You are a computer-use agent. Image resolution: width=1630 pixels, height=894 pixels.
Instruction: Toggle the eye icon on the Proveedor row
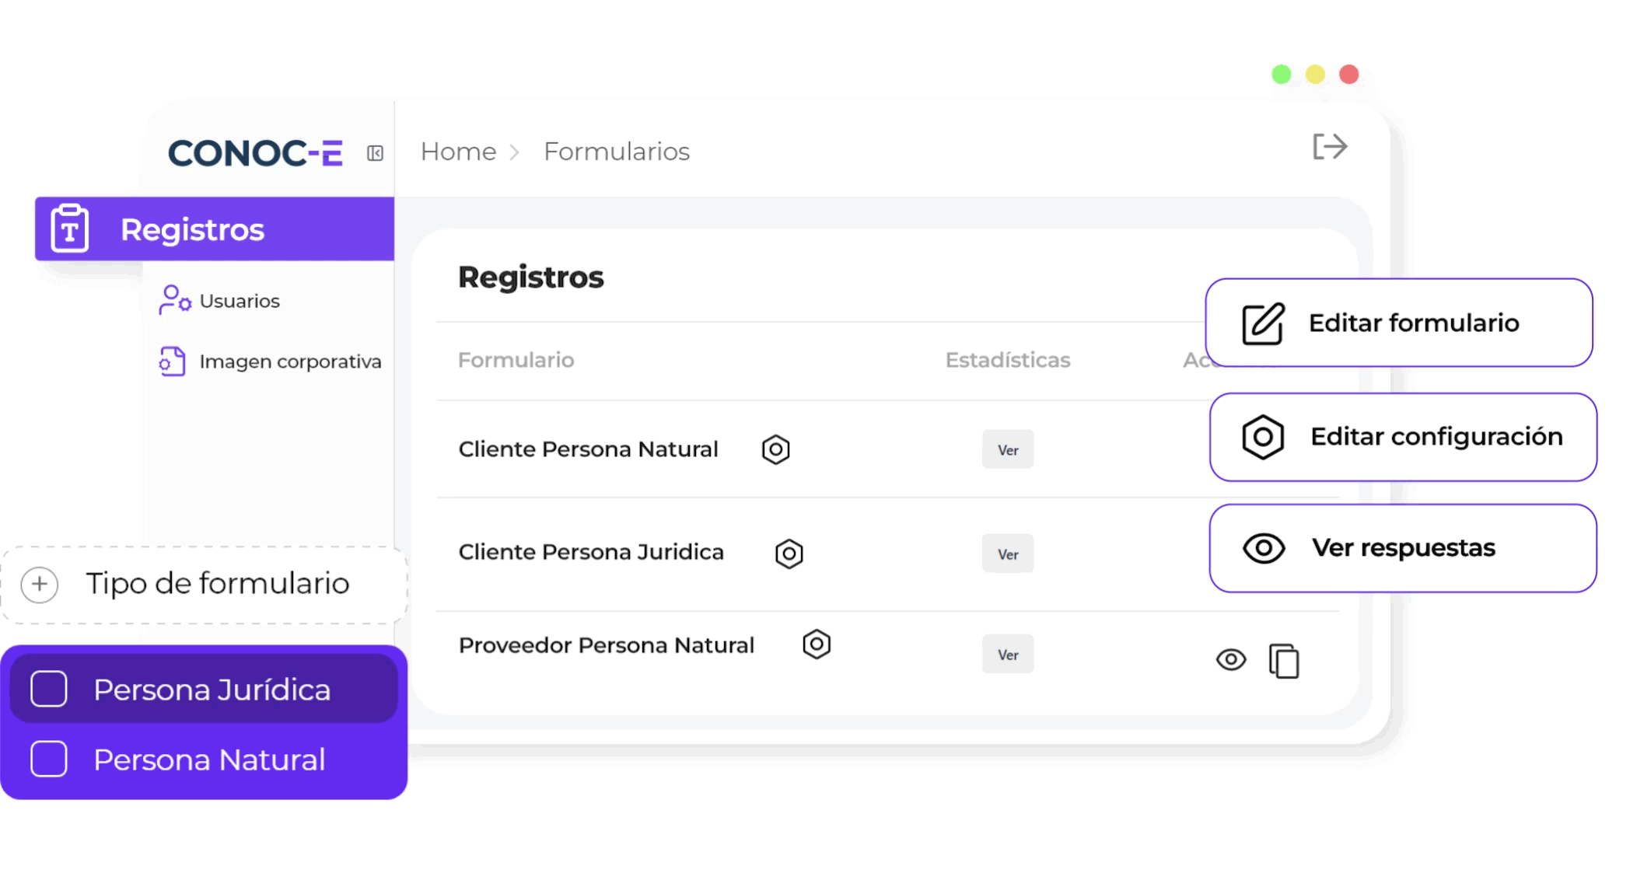(1231, 659)
